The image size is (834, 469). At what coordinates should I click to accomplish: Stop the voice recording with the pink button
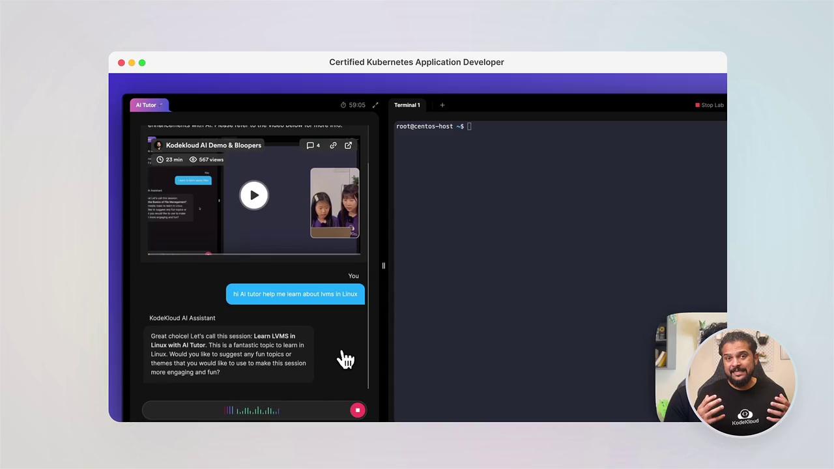[x=358, y=410]
